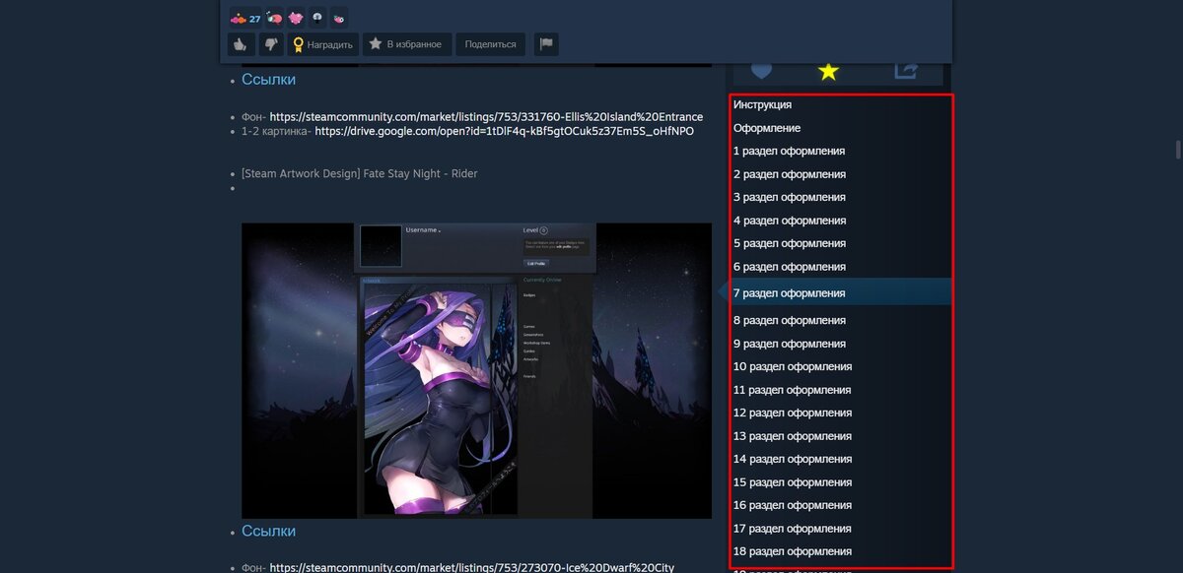The height and width of the screenshot is (573, 1183).
Task: Choose 17 раздел оформления entry
Action: click(793, 529)
